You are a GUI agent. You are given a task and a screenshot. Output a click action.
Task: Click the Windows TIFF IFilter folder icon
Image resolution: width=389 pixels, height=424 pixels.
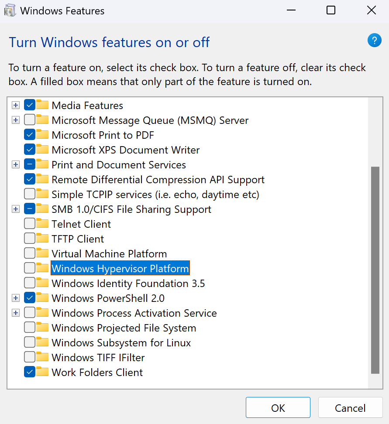pyautogui.click(x=42, y=357)
